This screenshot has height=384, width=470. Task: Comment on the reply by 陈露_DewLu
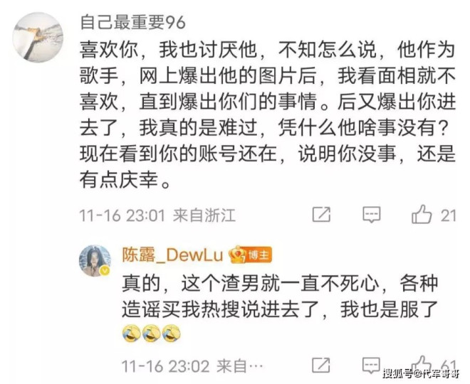[x=372, y=365]
